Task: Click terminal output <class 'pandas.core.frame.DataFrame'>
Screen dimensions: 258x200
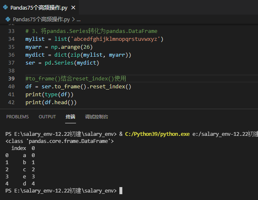Action: pyautogui.click(x=60, y=141)
